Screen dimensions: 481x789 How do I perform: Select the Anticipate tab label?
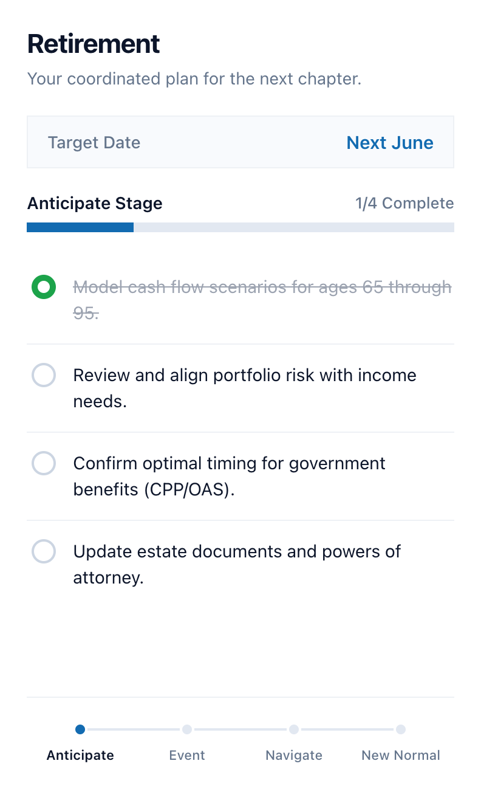80,756
